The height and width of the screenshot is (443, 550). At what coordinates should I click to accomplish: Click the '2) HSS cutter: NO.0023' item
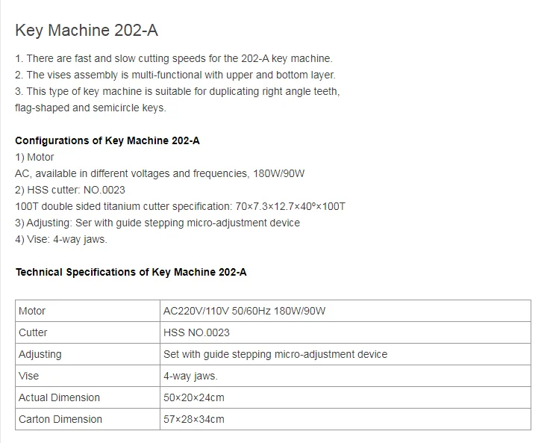[x=70, y=190]
